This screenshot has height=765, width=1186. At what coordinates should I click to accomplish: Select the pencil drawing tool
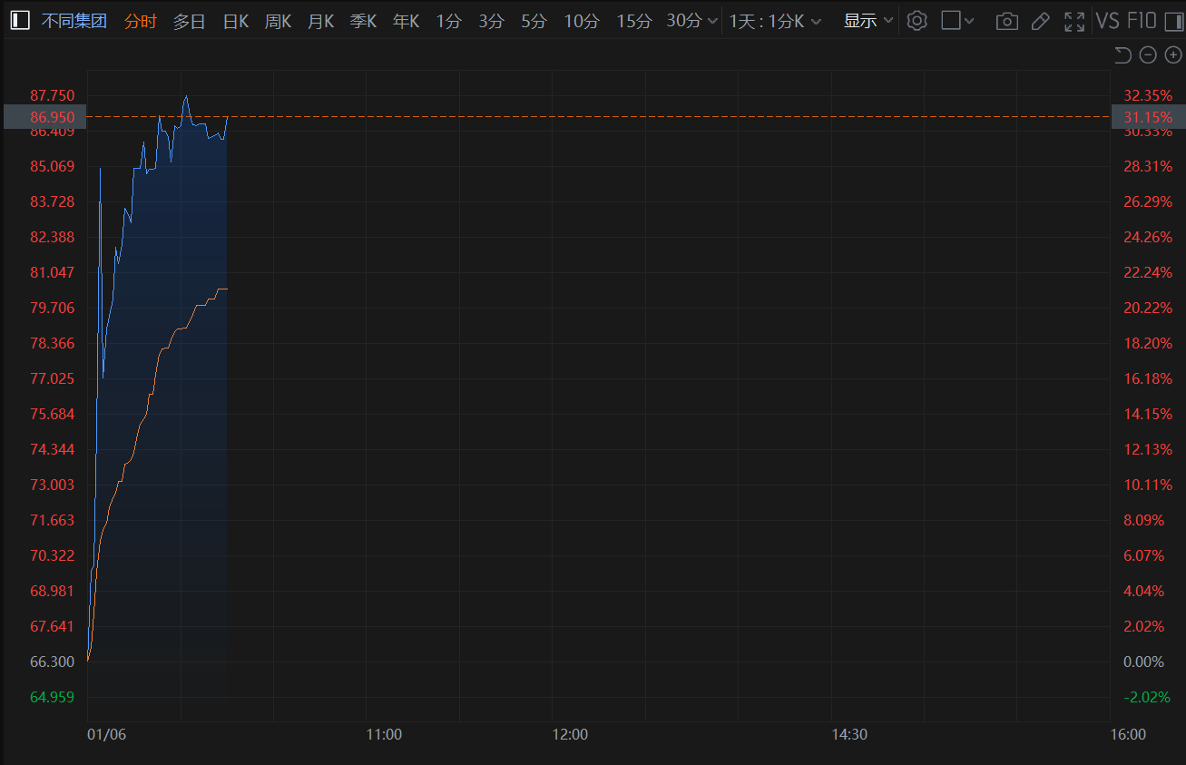pyautogui.click(x=1041, y=21)
